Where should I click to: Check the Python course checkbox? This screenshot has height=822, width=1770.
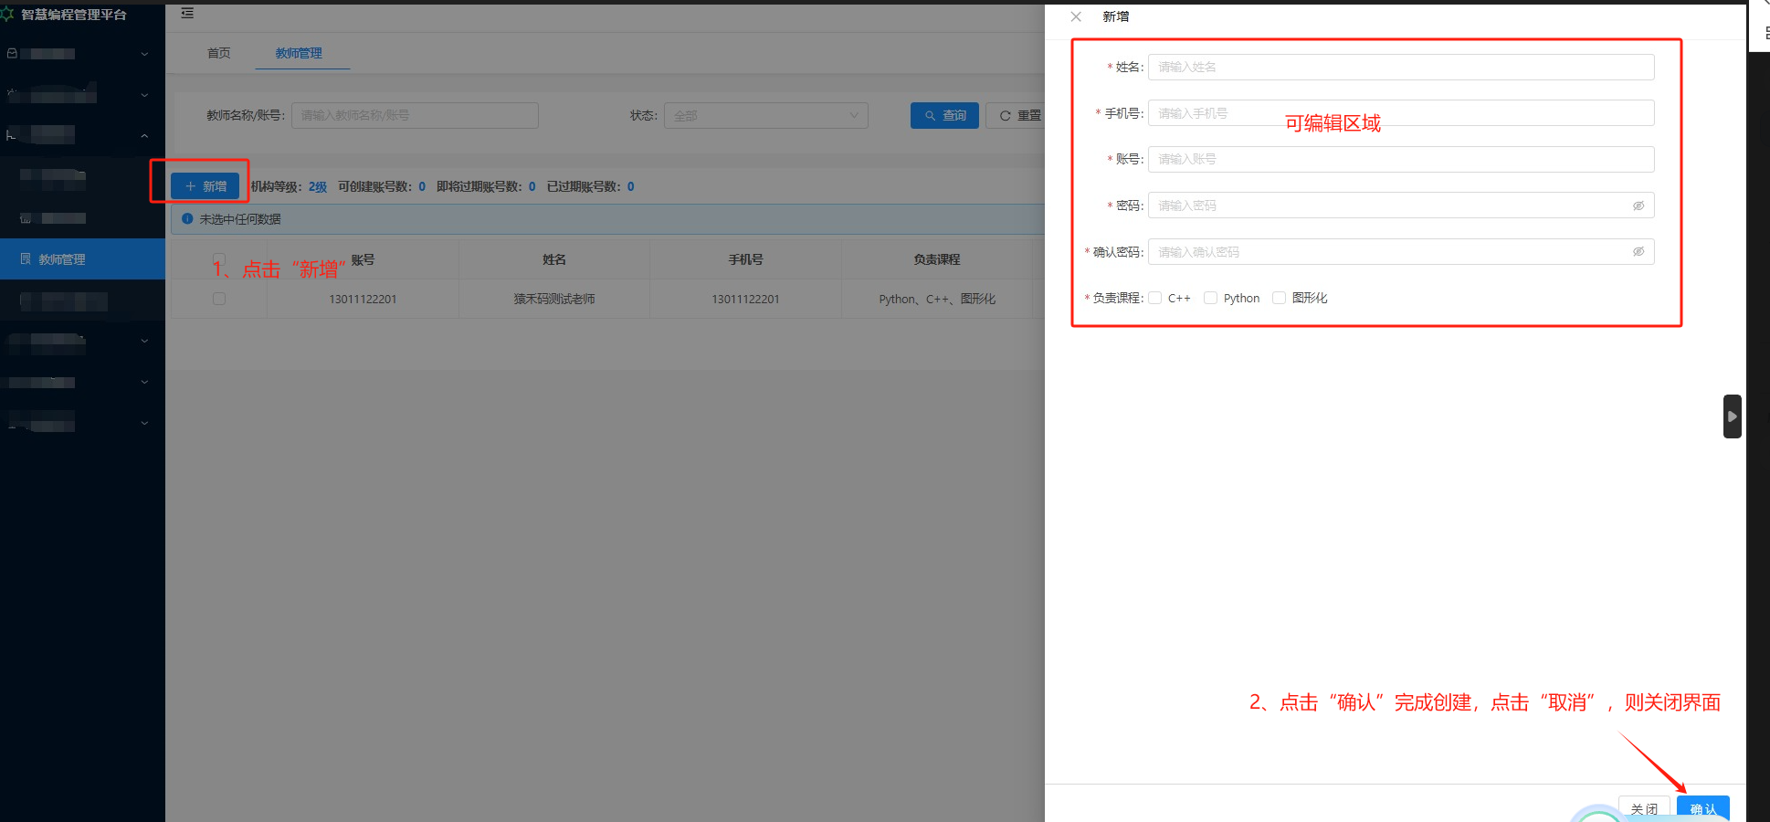[x=1210, y=298]
